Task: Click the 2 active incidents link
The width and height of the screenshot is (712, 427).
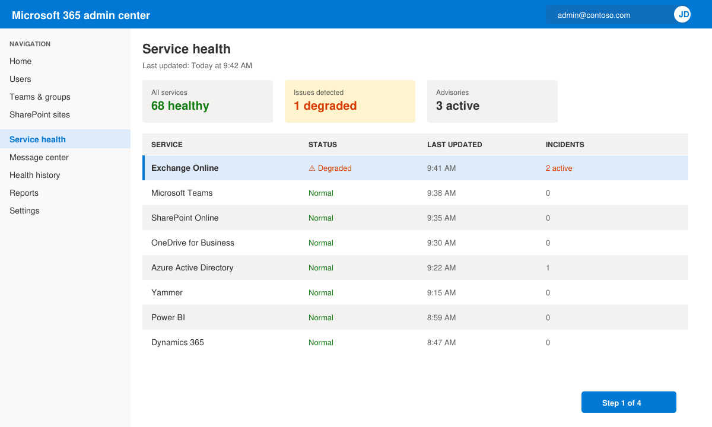Action: tap(559, 168)
